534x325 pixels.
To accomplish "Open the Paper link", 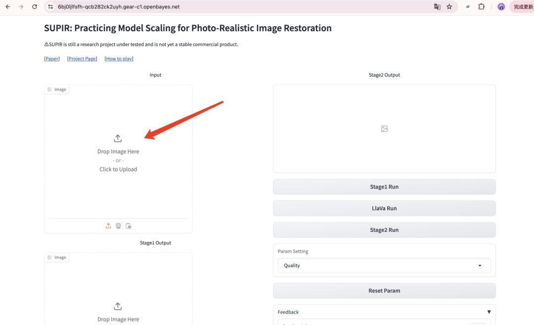I will (52, 59).
